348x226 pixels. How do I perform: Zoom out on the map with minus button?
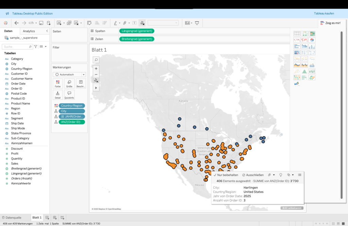[x=96, y=74]
